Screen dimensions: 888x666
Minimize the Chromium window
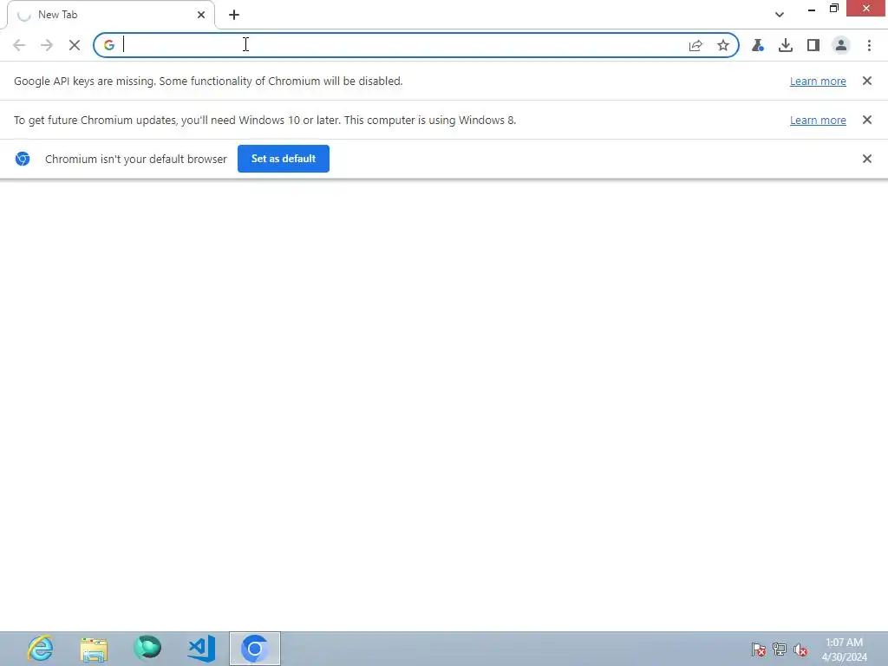[x=812, y=9]
